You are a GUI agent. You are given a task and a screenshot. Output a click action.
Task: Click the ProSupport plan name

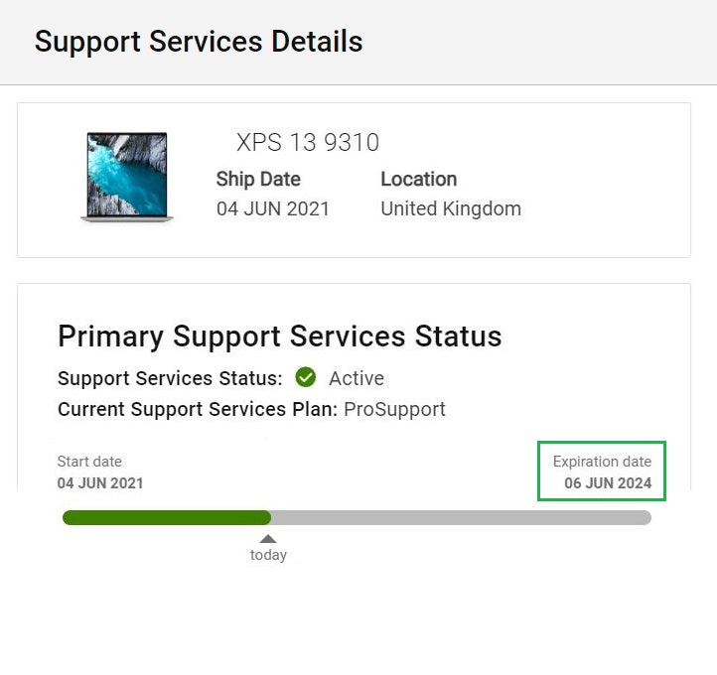click(x=394, y=409)
